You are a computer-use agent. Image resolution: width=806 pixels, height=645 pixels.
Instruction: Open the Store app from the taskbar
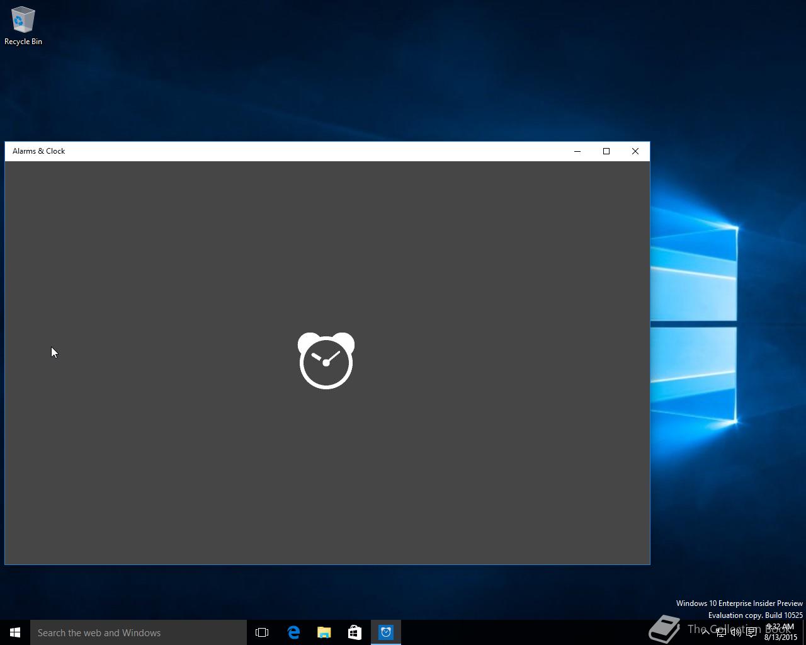tap(355, 632)
